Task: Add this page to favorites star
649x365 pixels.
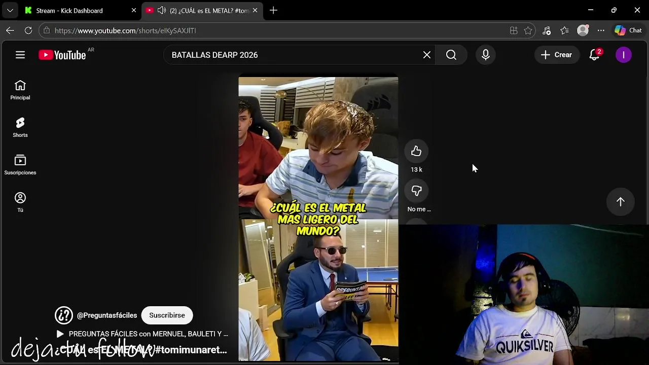Action: point(528,30)
